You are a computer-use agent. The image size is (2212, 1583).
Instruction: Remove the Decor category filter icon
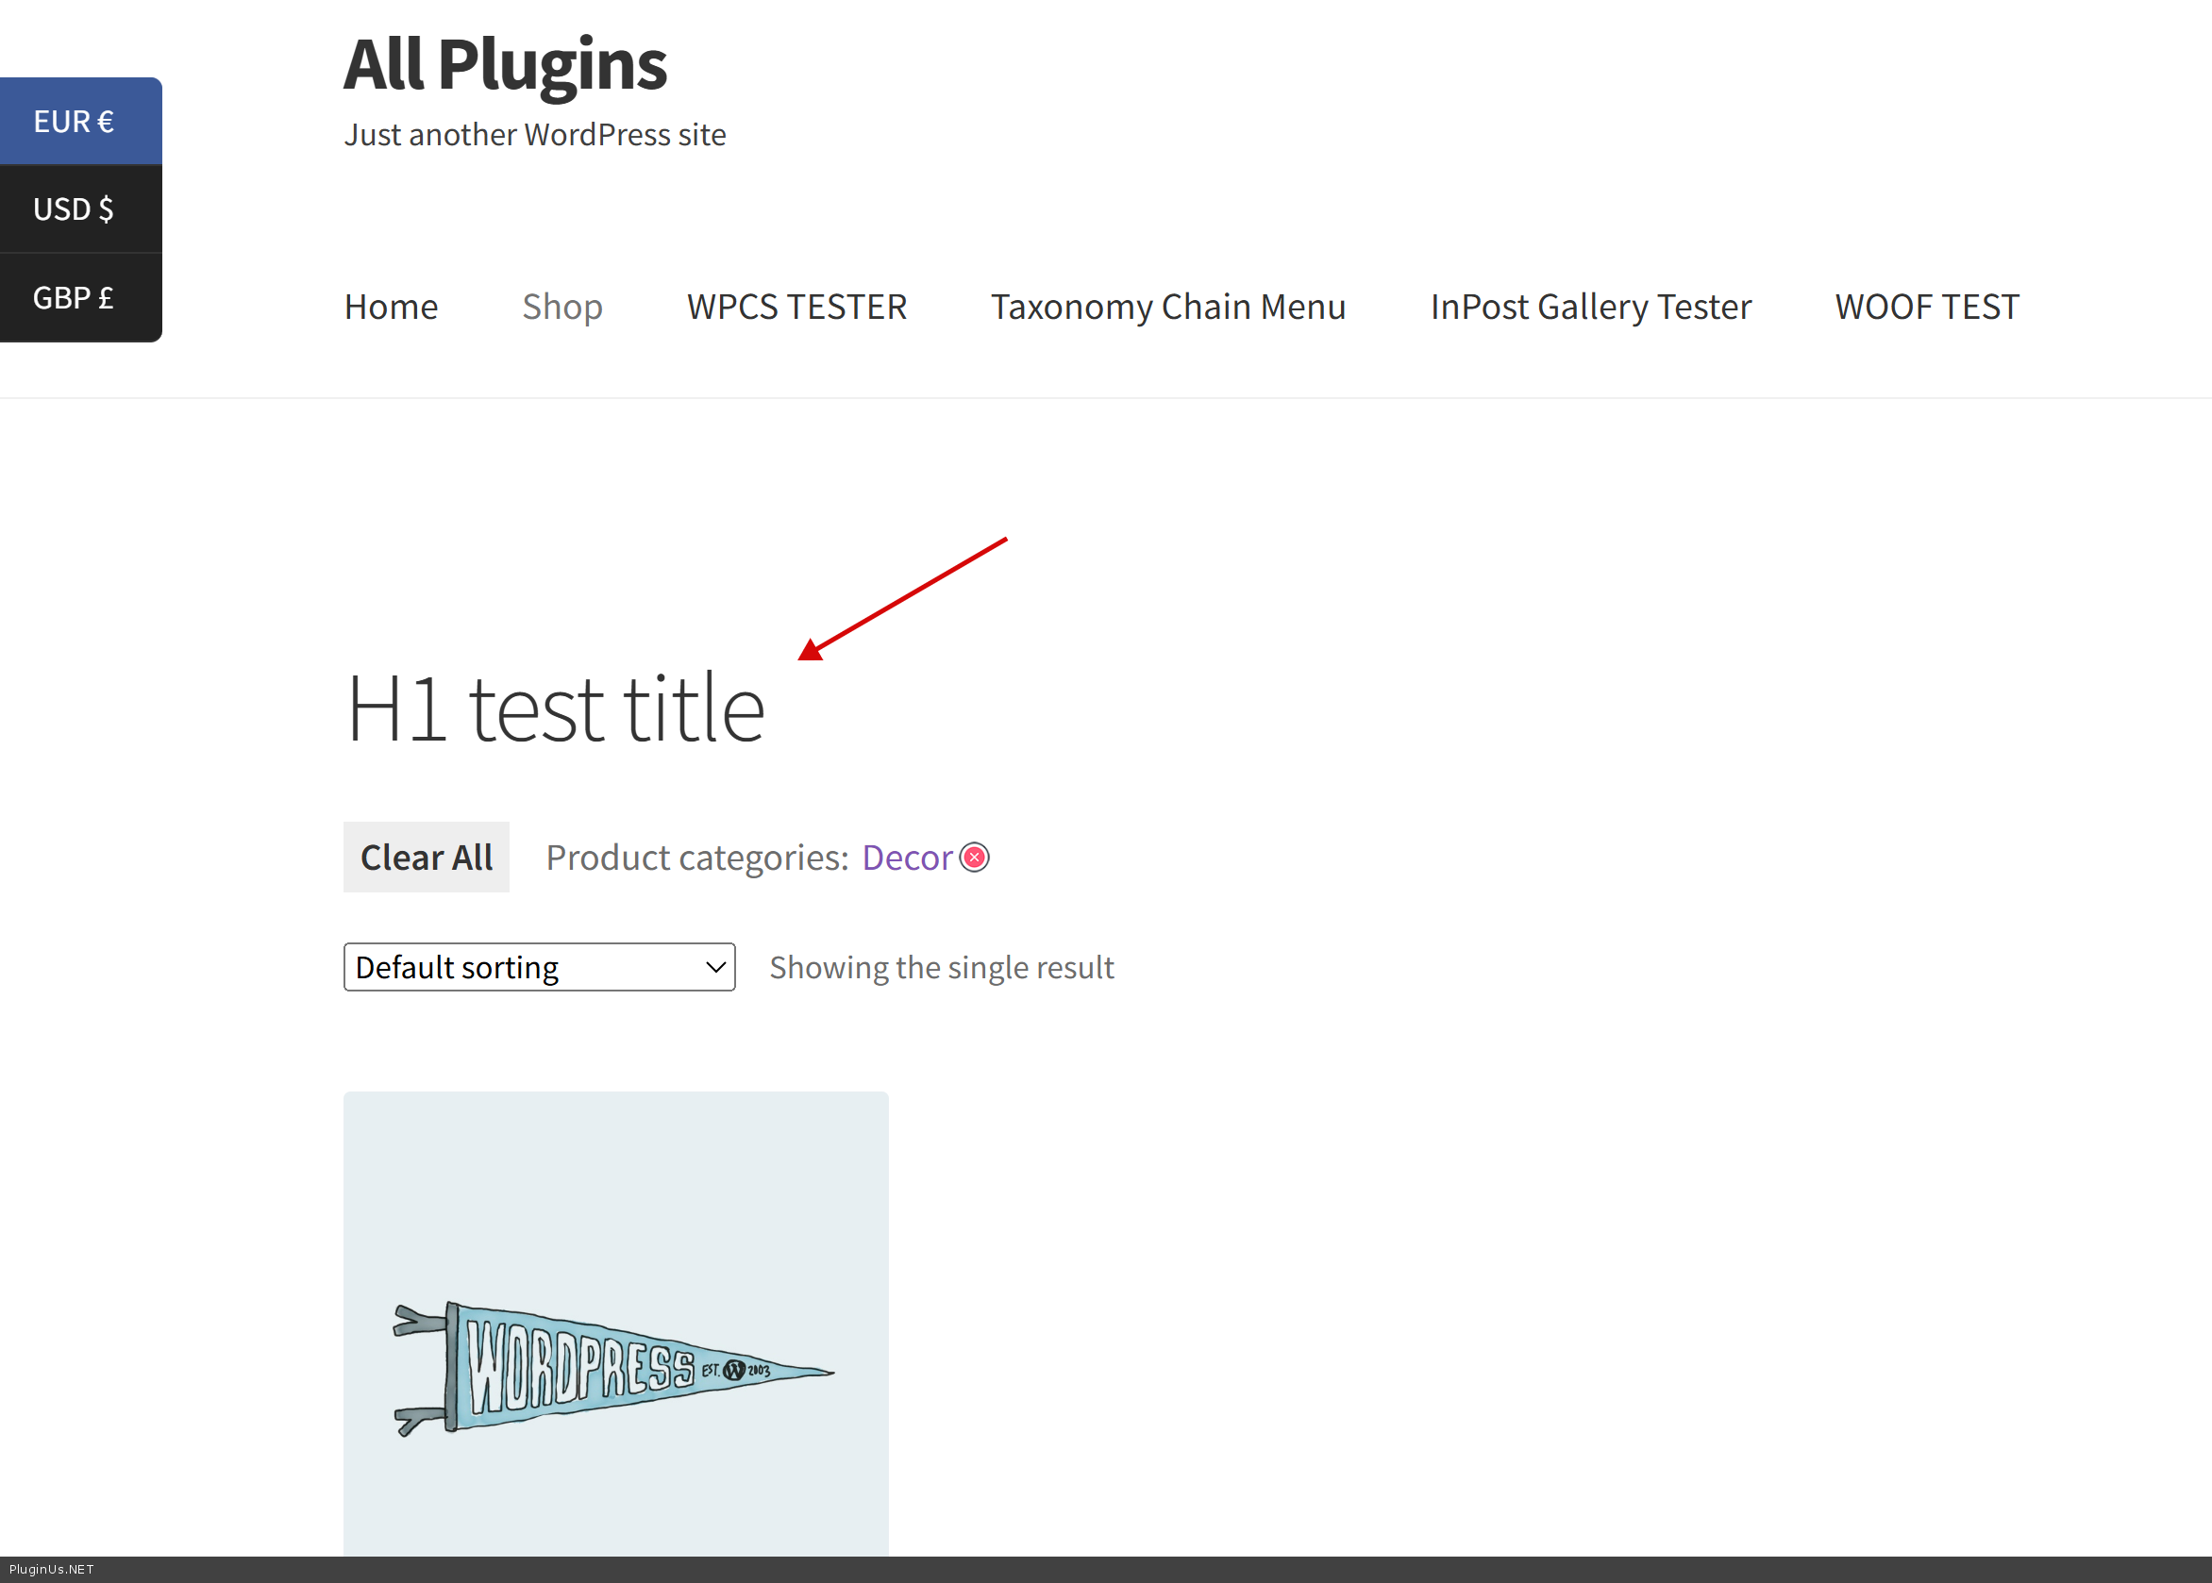(974, 858)
